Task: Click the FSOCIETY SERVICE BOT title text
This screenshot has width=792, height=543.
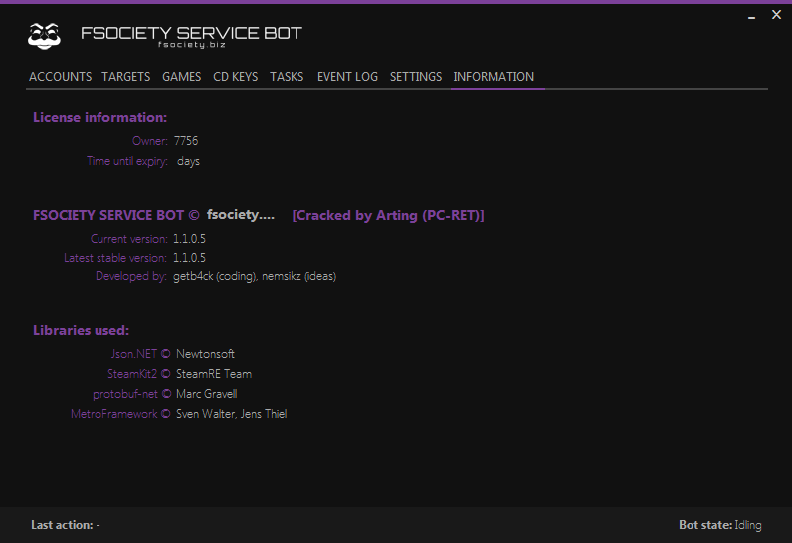Action: click(x=191, y=33)
